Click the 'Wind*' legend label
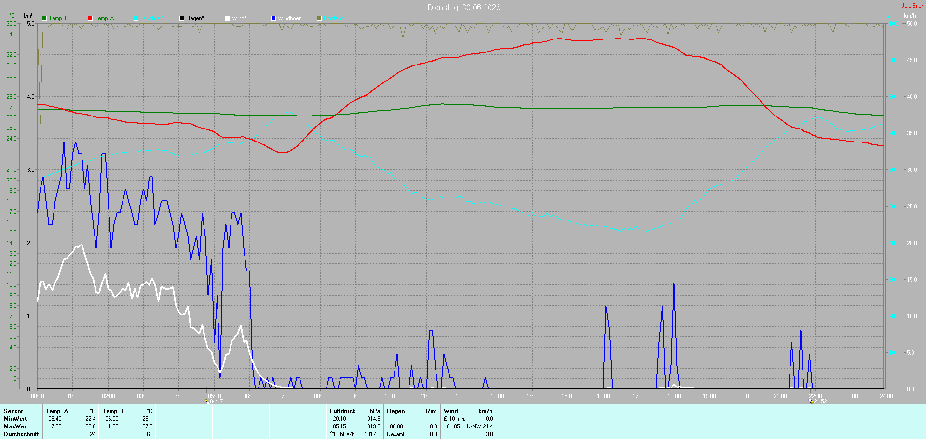926x439 pixels. [x=239, y=18]
